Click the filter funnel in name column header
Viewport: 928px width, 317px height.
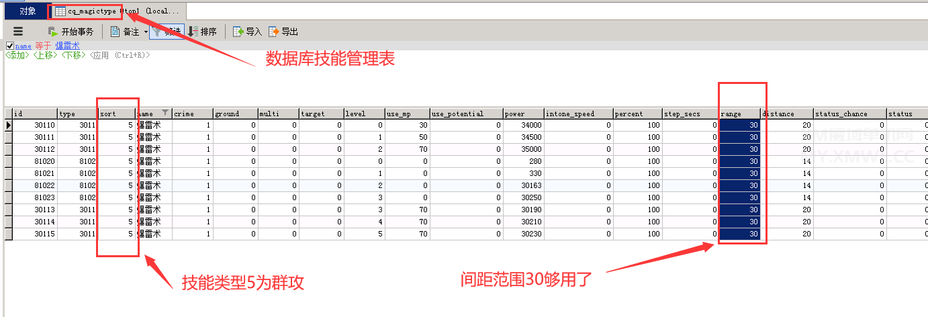(165, 114)
